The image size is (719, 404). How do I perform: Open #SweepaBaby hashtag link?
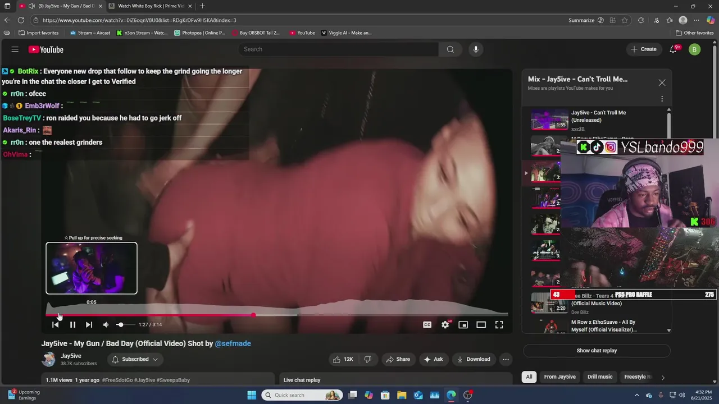tap(172, 380)
